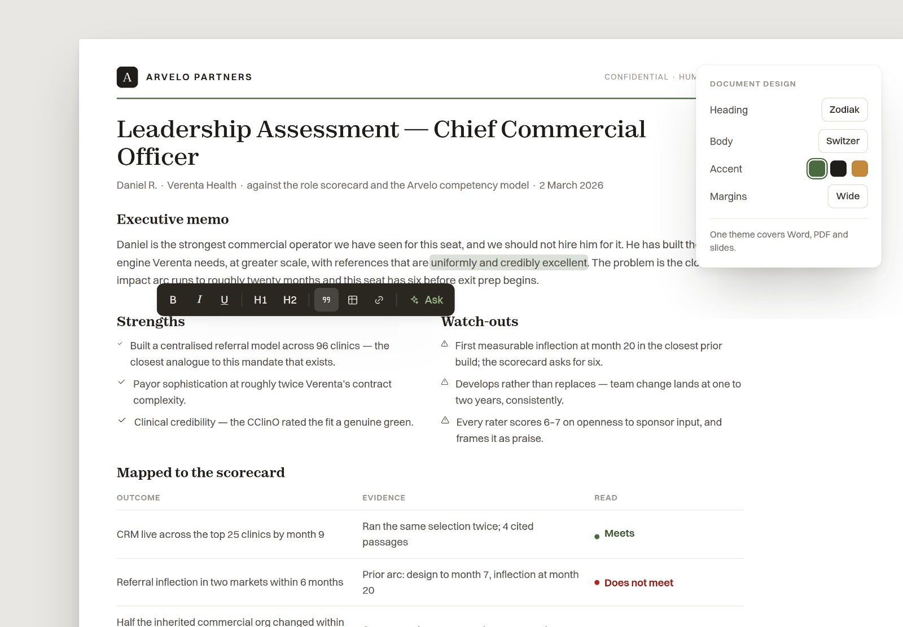Click the Arvelo Partners logo mark

click(x=127, y=77)
